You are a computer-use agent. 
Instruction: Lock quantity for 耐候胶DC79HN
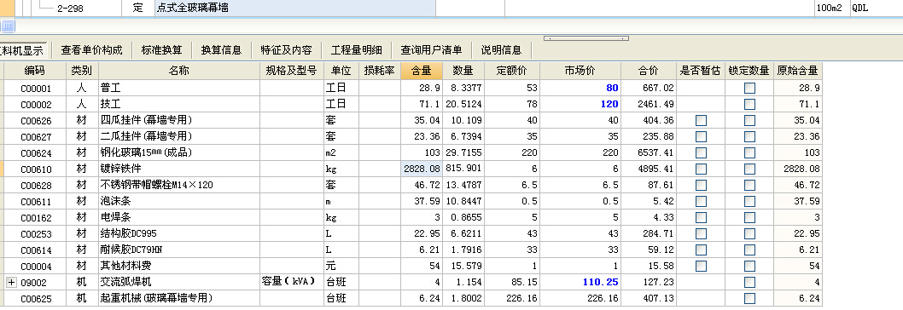(x=749, y=250)
